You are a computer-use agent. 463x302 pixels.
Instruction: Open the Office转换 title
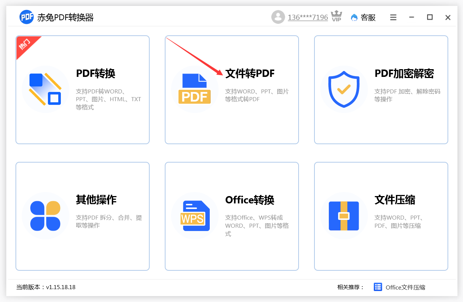250,200
